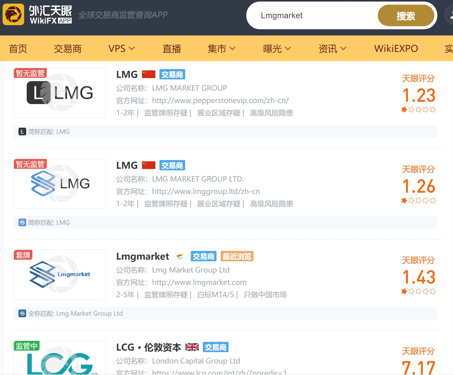Open the WikiEXPO menu item
This screenshot has width=453, height=375.
[396, 49]
